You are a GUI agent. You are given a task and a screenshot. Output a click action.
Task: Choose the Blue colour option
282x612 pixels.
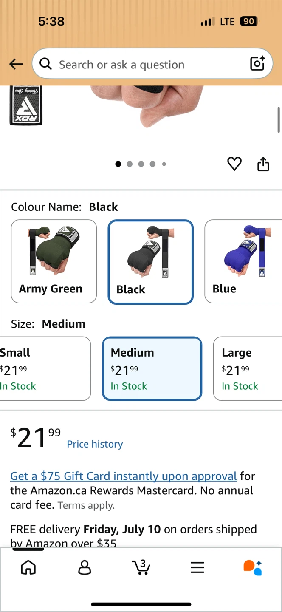click(243, 261)
